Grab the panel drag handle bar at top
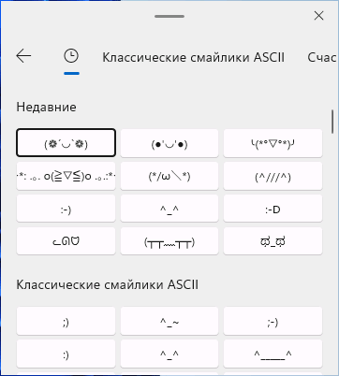Image resolution: width=339 pixels, height=376 pixels. (x=169, y=16)
